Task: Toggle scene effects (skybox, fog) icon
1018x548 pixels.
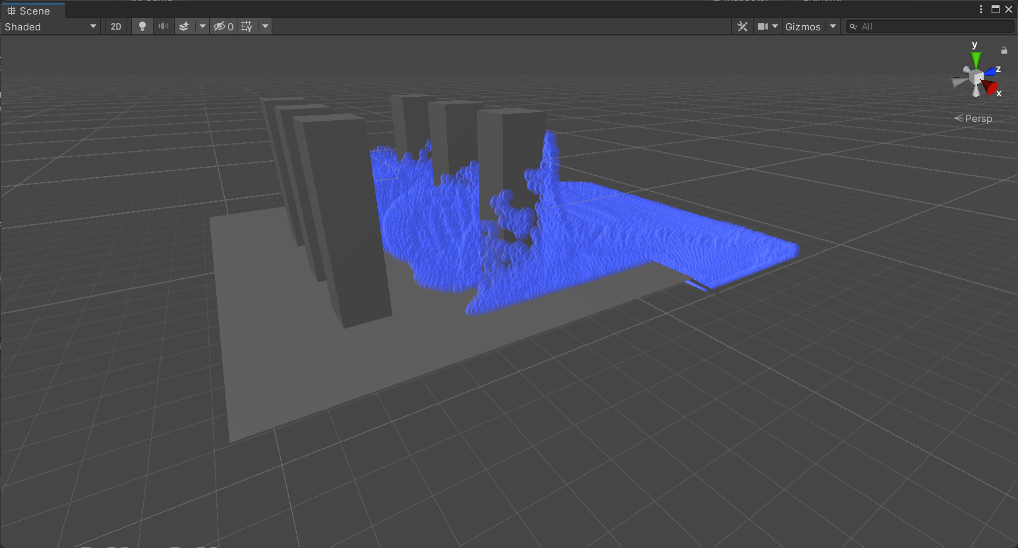Action: click(x=184, y=26)
